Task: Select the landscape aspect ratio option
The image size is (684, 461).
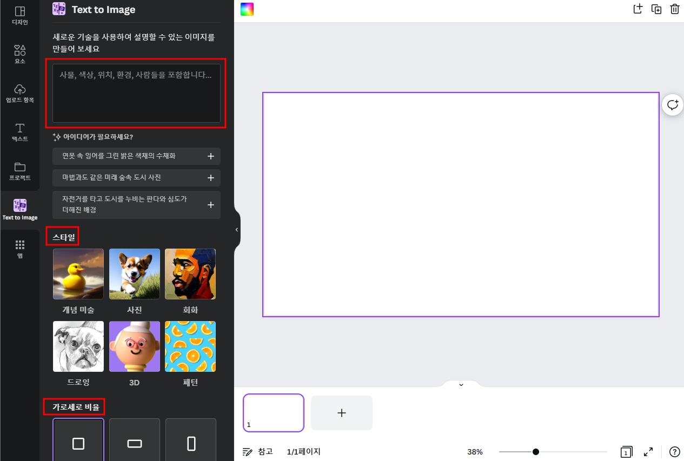Action: (x=134, y=442)
